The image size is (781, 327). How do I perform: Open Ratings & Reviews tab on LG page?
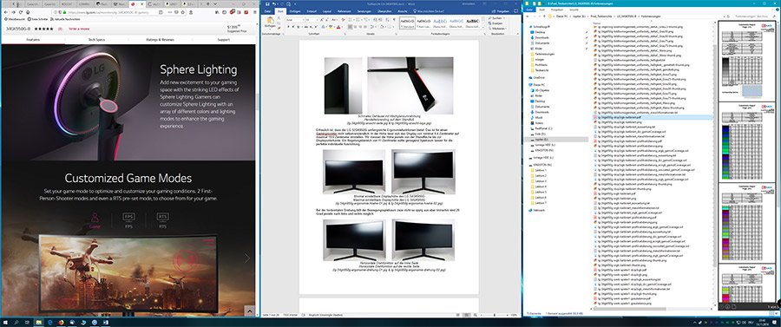click(161, 40)
